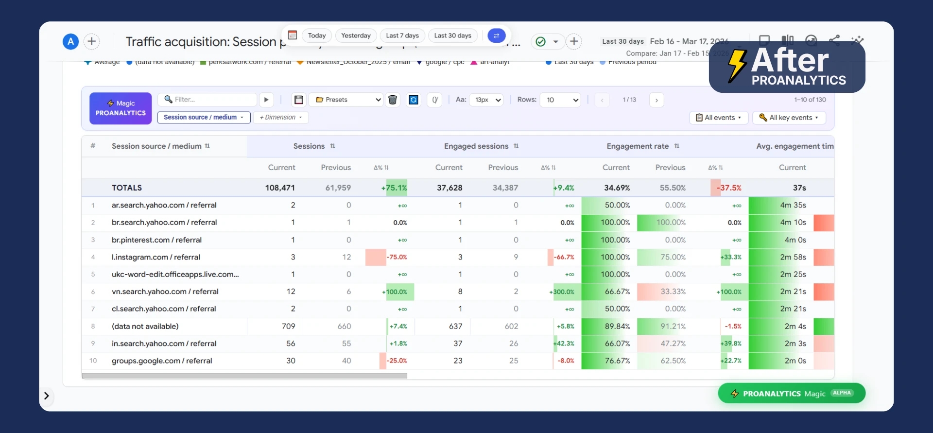Click the plus button next to status dropdown

(574, 41)
